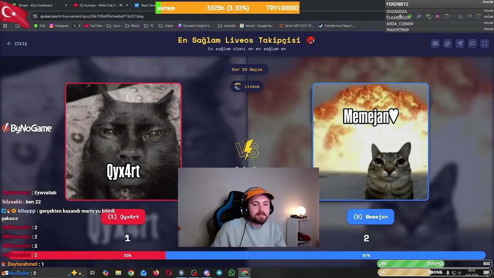494x278 pixels.
Task: Open the X bookmark
Action: point(76,26)
